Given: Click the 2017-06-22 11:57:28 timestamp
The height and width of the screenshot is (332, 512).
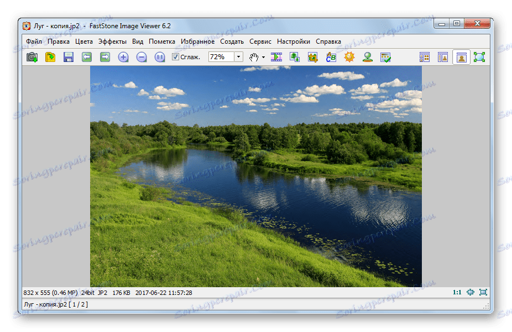Looking at the screenshot, I should tap(164, 293).
